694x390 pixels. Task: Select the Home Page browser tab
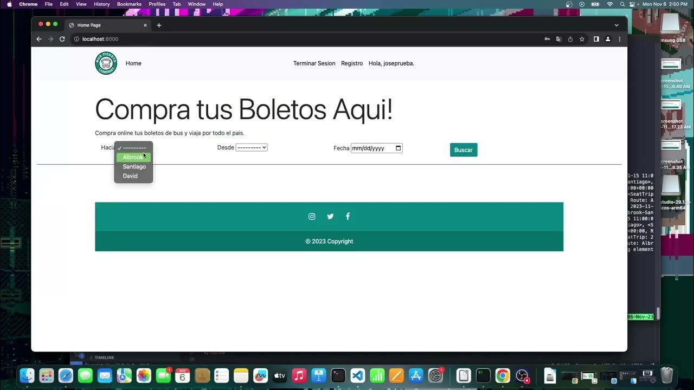coord(108,25)
